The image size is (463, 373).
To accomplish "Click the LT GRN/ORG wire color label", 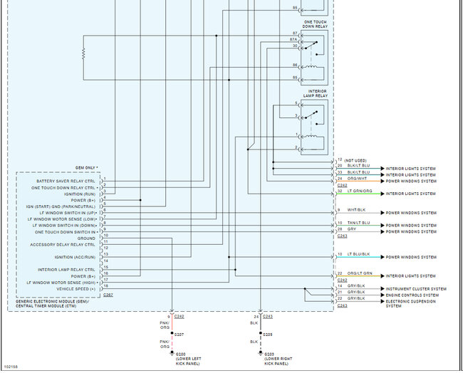I will [360, 191].
